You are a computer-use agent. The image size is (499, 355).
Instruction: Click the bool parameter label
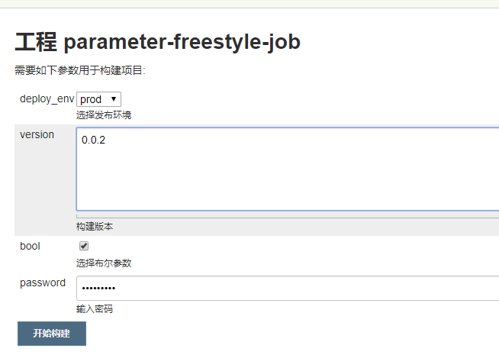(x=30, y=246)
